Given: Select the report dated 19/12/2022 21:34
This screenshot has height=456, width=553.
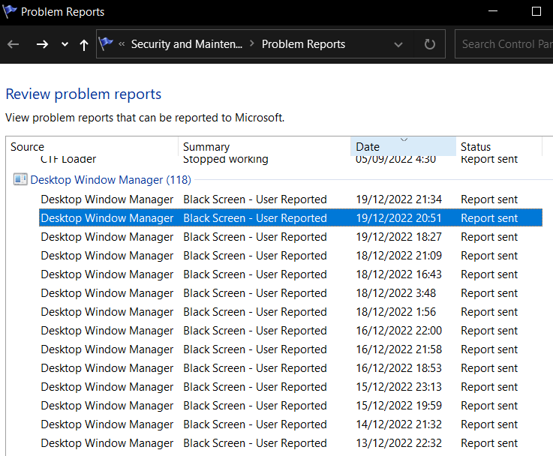Looking at the screenshot, I should (290, 199).
